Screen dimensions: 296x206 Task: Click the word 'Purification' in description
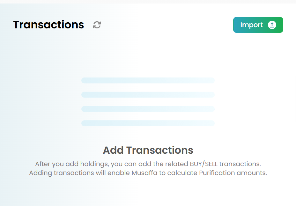point(217,173)
